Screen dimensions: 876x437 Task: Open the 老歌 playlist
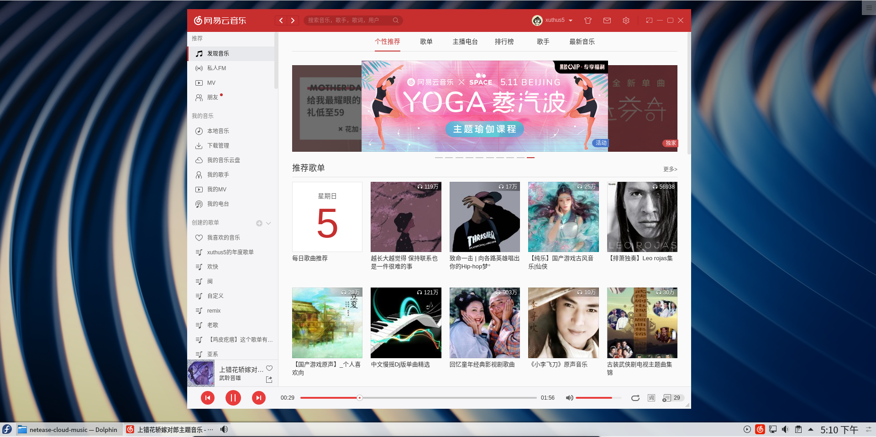point(231,325)
